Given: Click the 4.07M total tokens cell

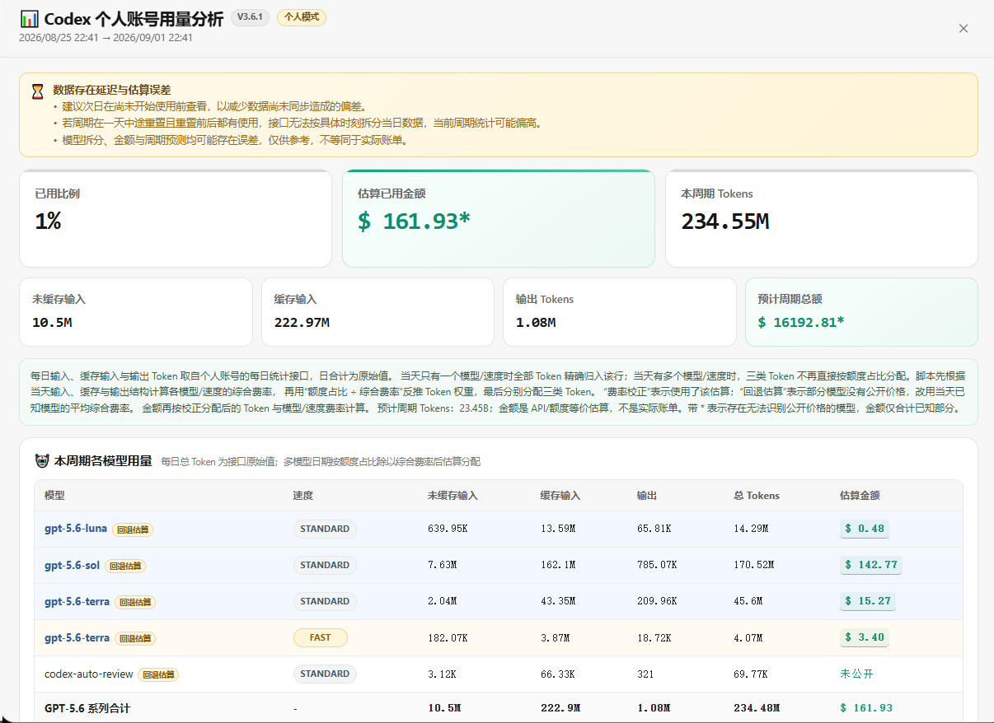Looking at the screenshot, I should (x=748, y=637).
